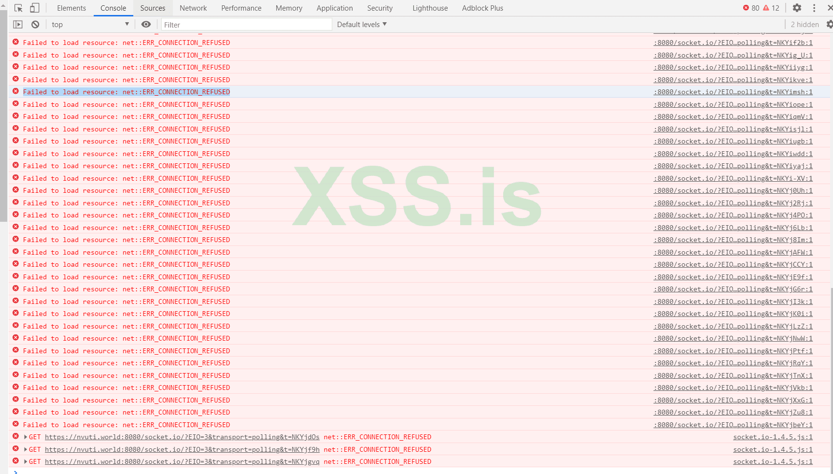833x474 pixels.
Task: Open the three-dot customize DevTools menu
Action: click(814, 8)
